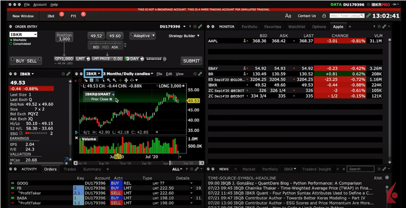Open the LMT order type dropdown
Screen dimensions: 406x208
(83, 59)
